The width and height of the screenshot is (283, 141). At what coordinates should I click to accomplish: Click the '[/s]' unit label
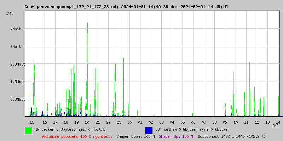click(10, 13)
